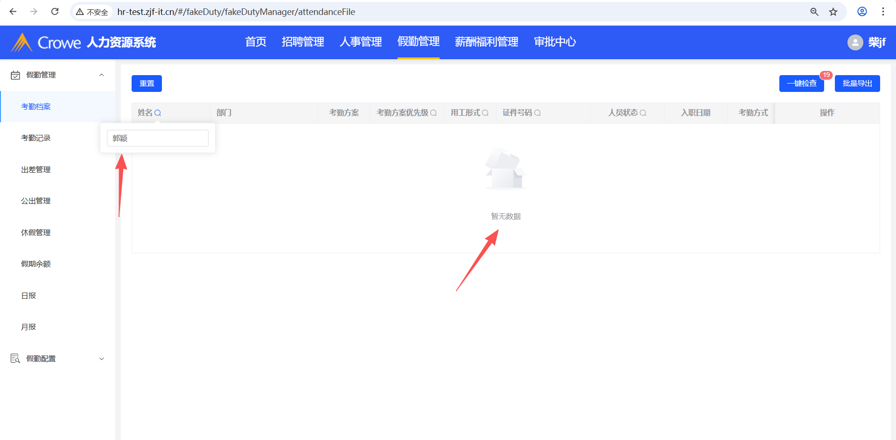Click the browser forward arrow
896x440 pixels.
[34, 12]
